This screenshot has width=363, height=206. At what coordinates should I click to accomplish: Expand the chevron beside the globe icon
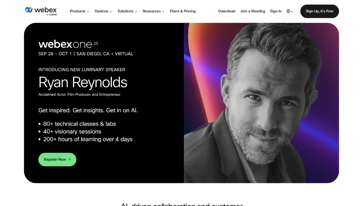click(x=292, y=12)
